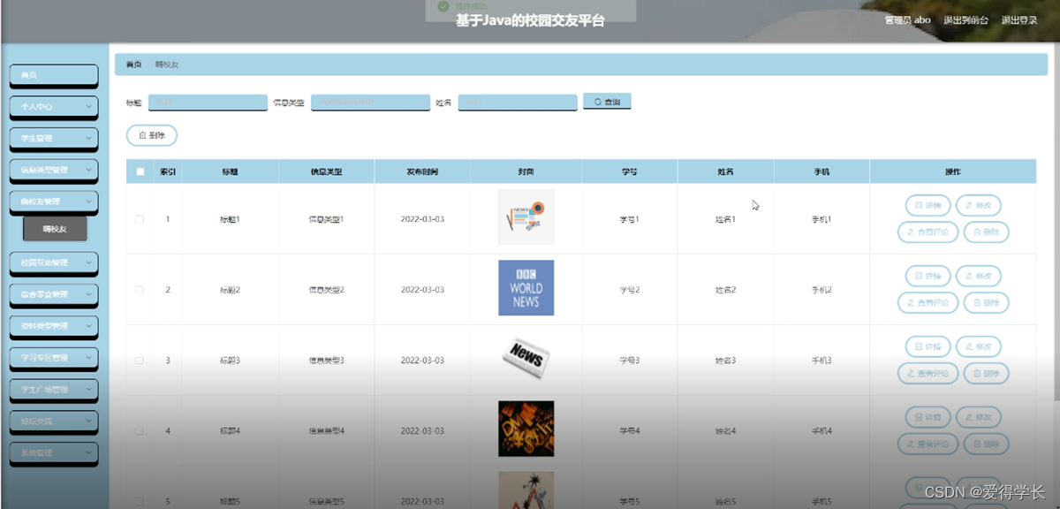This screenshot has height=509, width=1060.
Task: Open 详情 for the row 标题3
Action: pyautogui.click(x=928, y=346)
